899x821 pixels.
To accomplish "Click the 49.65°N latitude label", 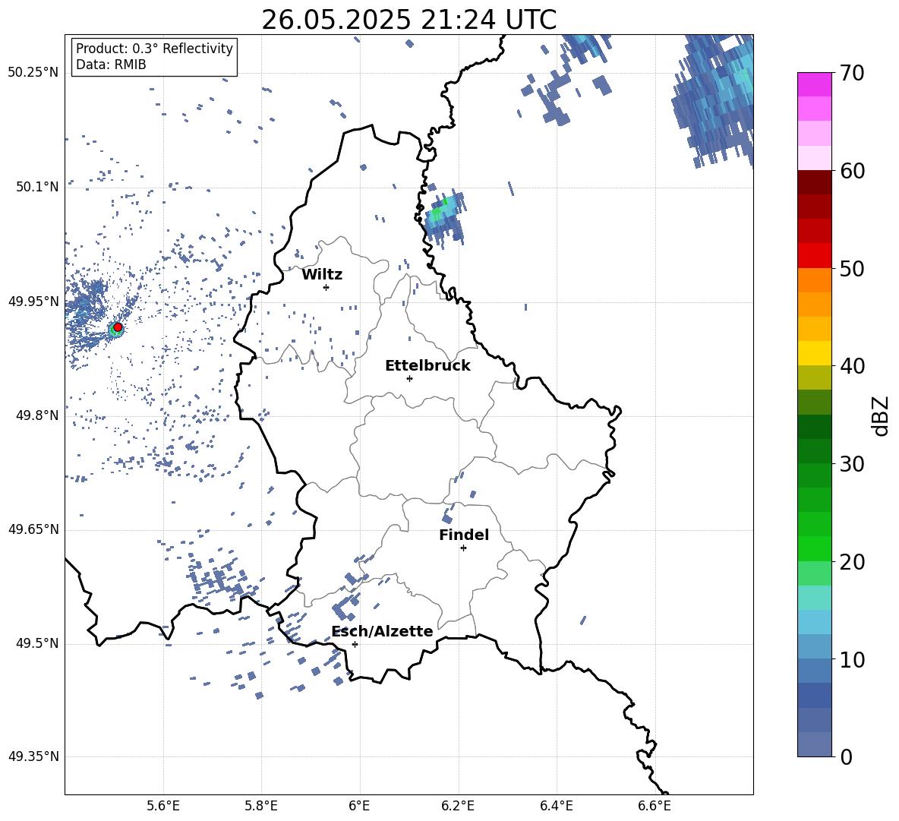I will tap(34, 529).
